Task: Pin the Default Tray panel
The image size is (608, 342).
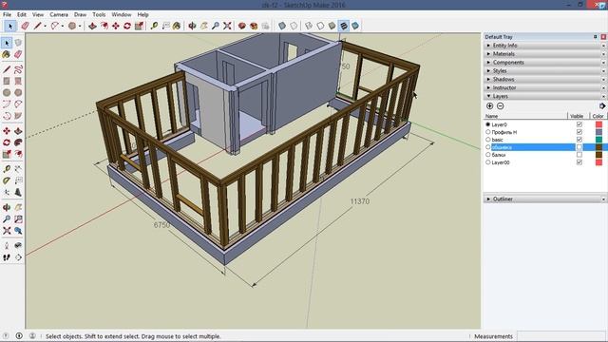Action: click(596, 37)
